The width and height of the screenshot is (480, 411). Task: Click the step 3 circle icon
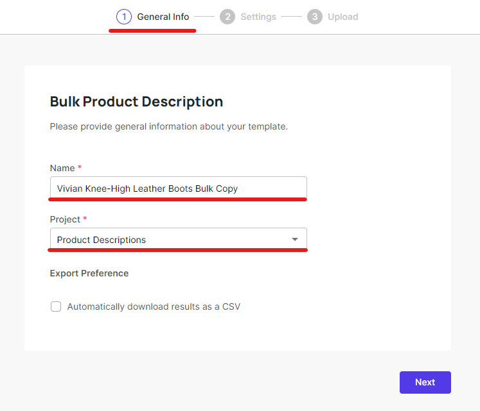pyautogui.click(x=314, y=17)
